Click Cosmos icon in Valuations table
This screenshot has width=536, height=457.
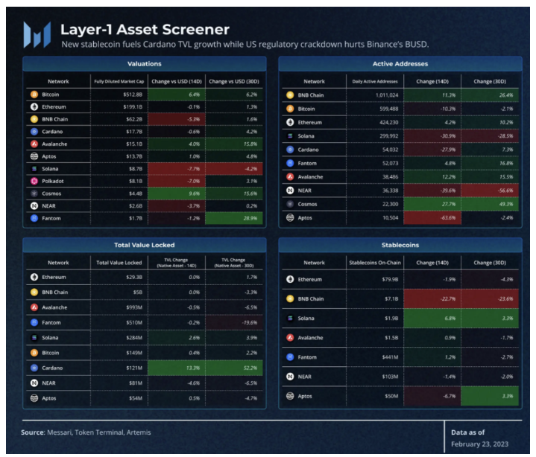34,194
